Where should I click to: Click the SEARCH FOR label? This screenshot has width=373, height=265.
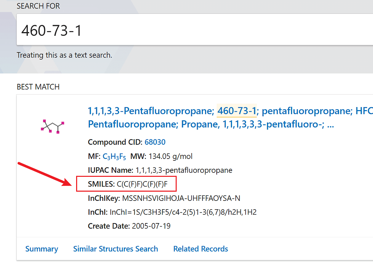coord(38,6)
